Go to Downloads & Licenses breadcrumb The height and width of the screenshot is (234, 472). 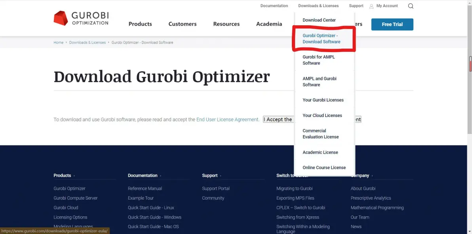87,43
